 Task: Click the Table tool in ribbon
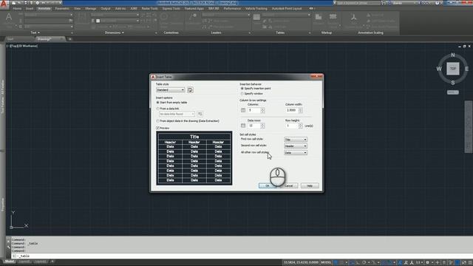click(x=256, y=18)
